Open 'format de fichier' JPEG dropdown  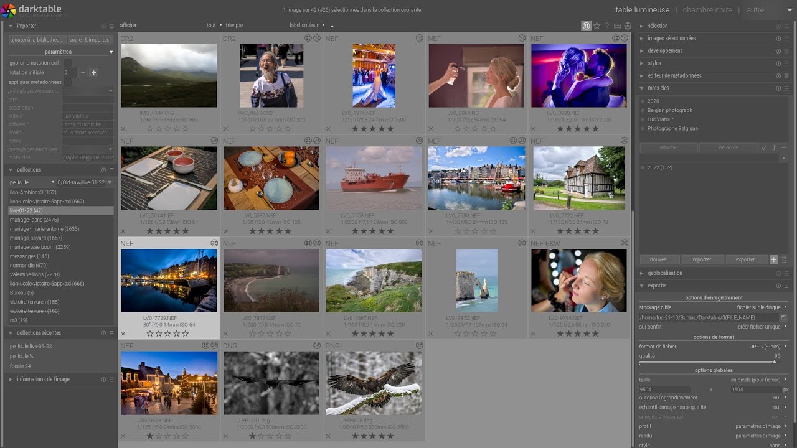tap(768, 347)
